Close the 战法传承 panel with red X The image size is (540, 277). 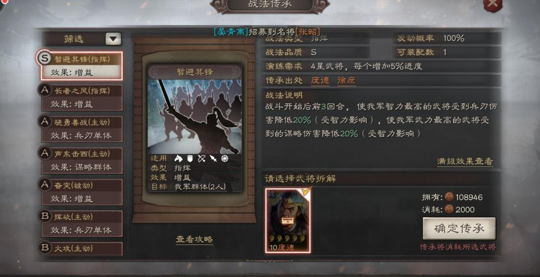tap(493, 5)
